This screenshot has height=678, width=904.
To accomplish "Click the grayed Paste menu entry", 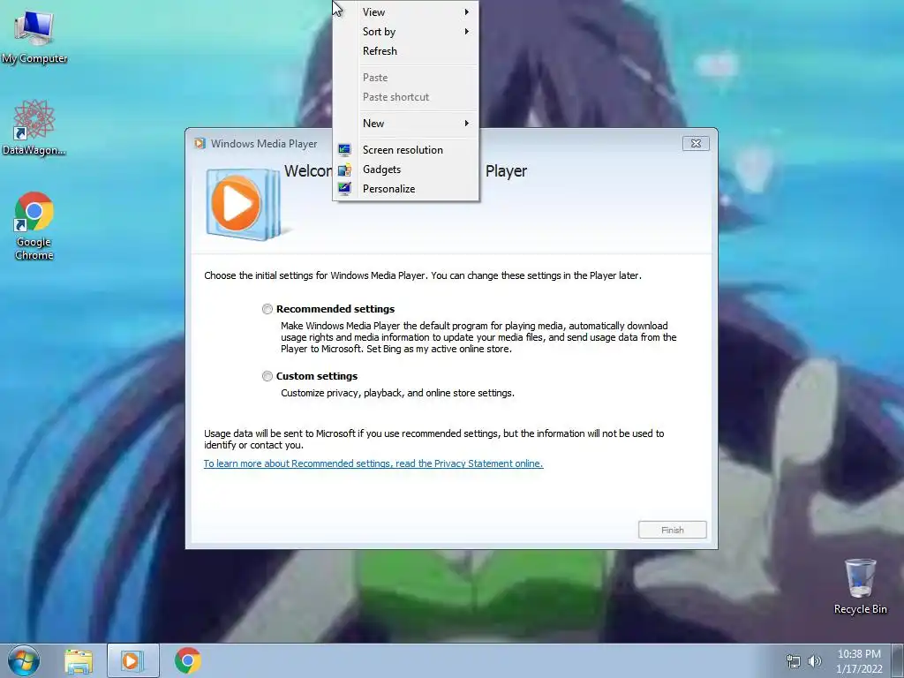I will (406, 78).
